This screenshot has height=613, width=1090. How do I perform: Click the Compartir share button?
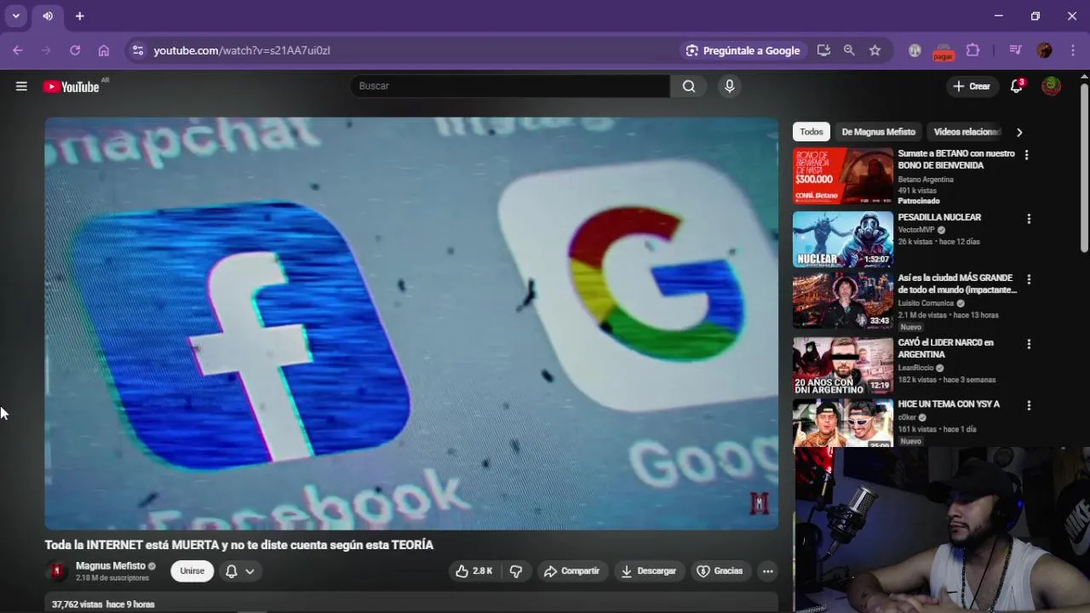(572, 571)
